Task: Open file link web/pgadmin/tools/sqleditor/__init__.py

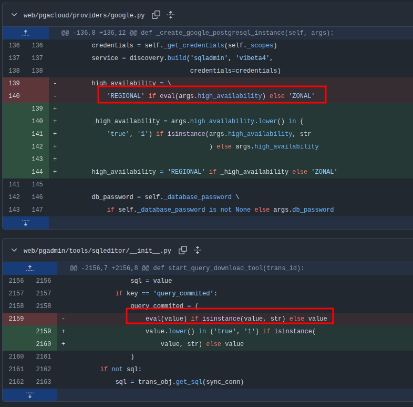Action: click(x=97, y=251)
